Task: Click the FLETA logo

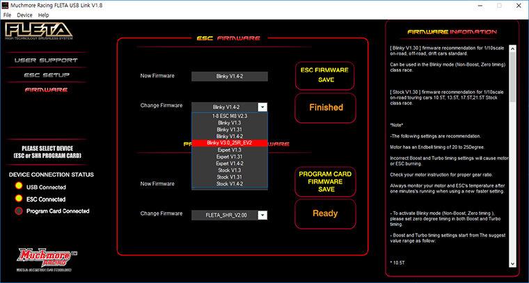Action: point(39,31)
